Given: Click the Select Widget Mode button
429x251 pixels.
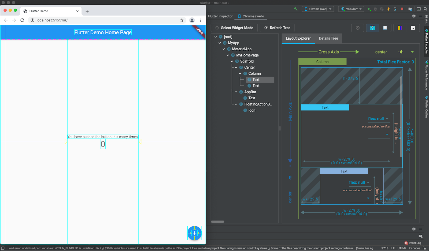Looking at the screenshot, I should point(234,28).
